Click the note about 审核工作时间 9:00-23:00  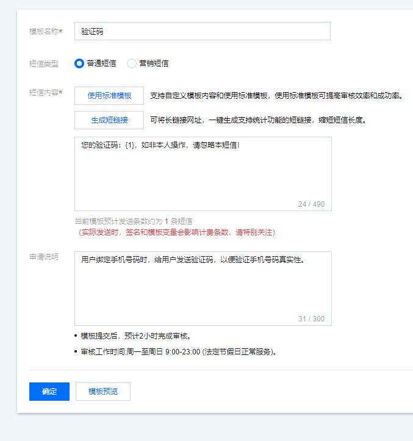[179, 352]
